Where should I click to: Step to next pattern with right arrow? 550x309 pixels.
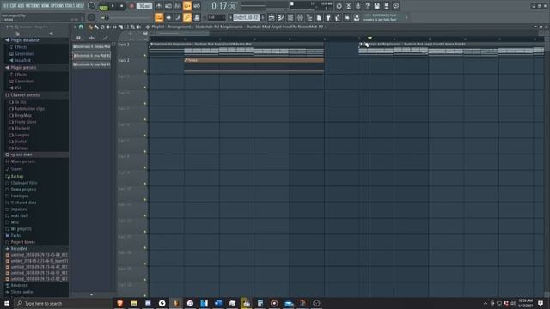(x=263, y=17)
